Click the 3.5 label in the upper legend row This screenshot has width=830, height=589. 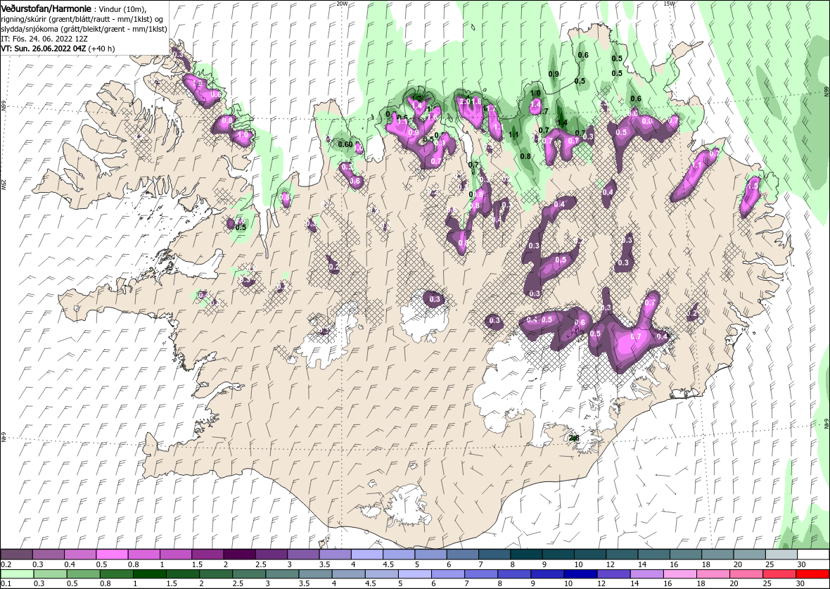tap(324, 564)
